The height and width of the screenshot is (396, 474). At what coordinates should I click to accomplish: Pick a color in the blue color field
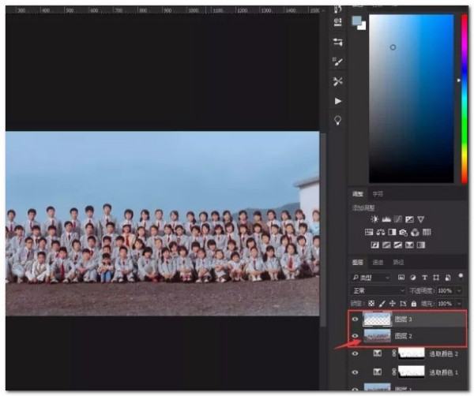coord(411,99)
